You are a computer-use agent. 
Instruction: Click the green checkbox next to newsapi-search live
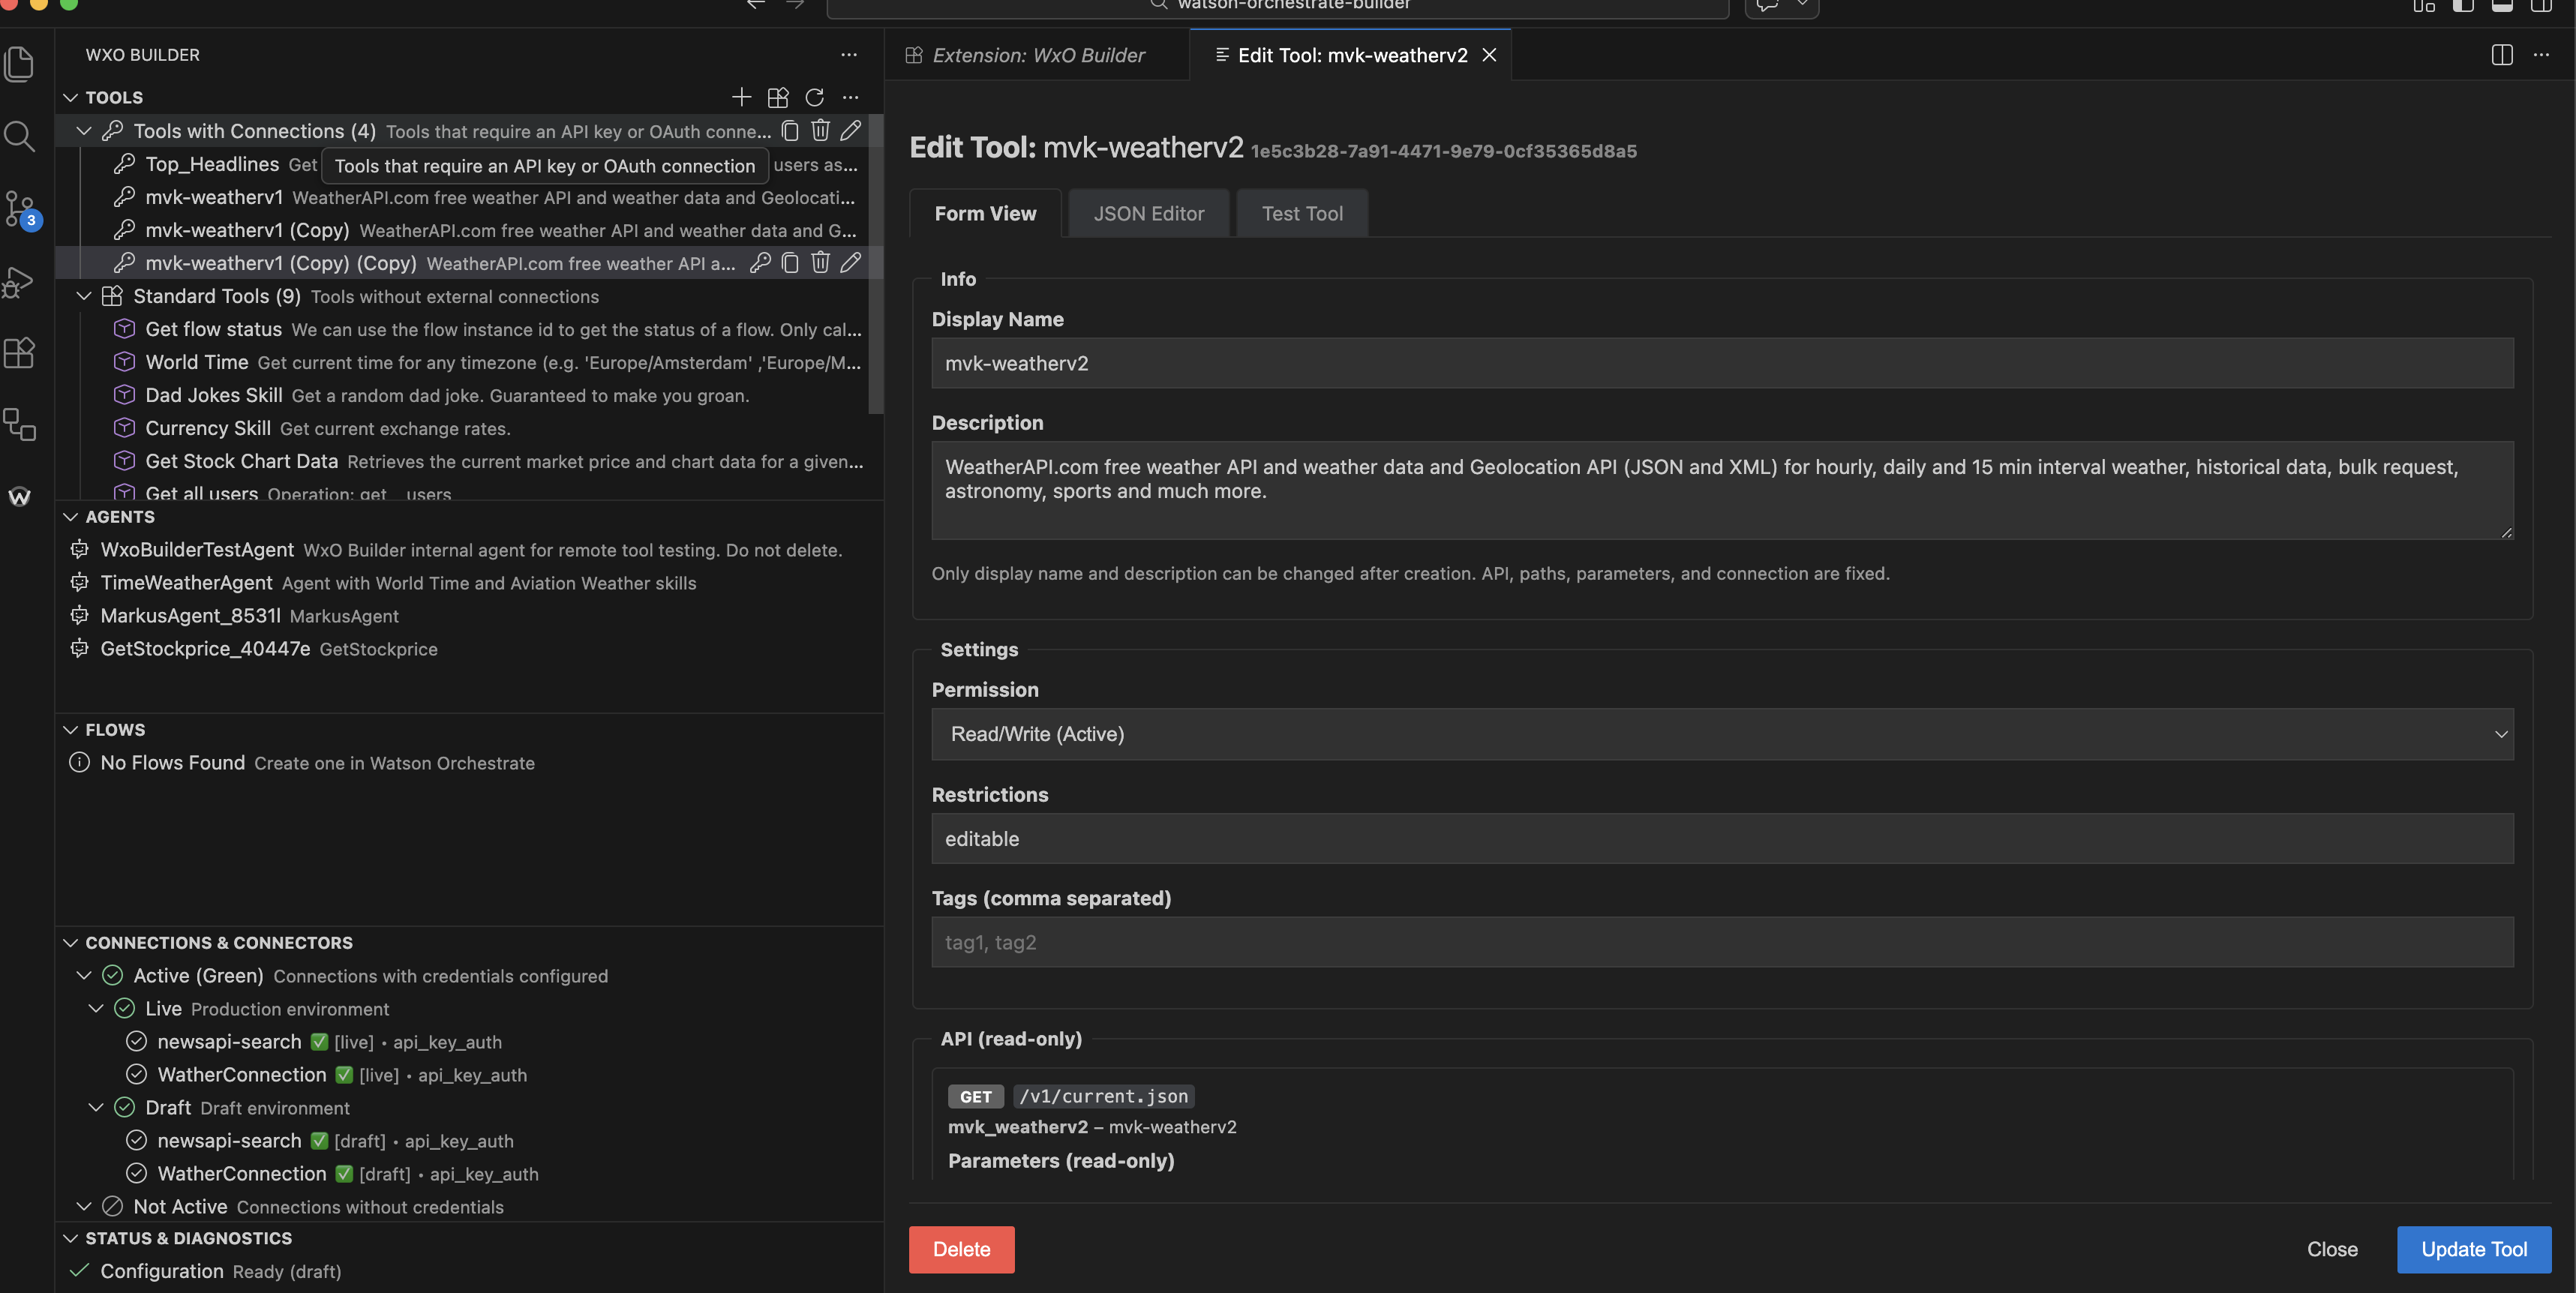click(319, 1041)
